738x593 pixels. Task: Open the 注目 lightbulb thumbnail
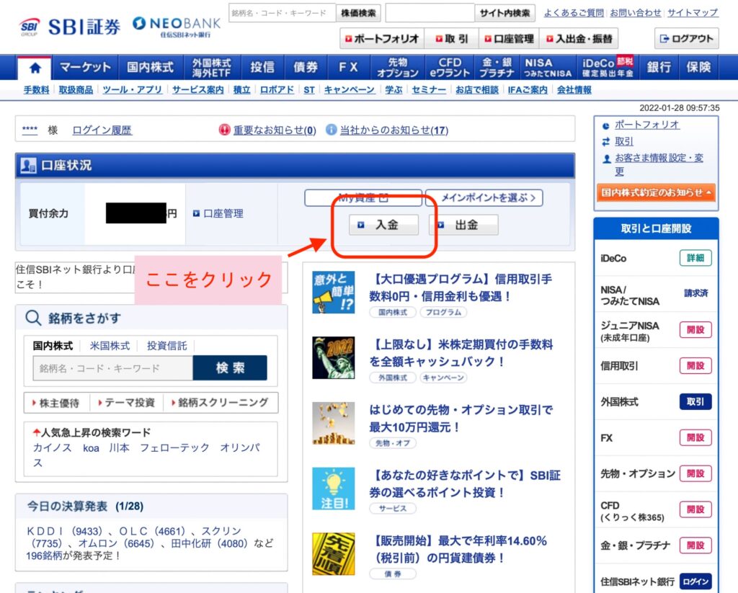[333, 489]
